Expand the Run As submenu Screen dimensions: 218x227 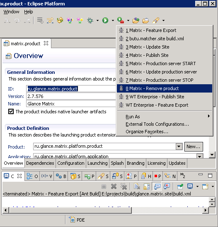(x=165, y=117)
